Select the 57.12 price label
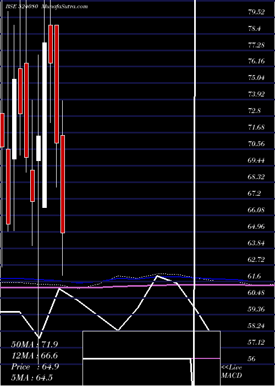This screenshot has height=386, width=275. pyautogui.click(x=256, y=342)
